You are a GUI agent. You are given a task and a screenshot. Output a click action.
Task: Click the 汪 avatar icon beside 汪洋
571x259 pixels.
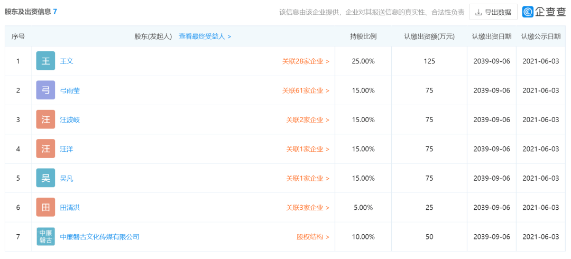45,149
